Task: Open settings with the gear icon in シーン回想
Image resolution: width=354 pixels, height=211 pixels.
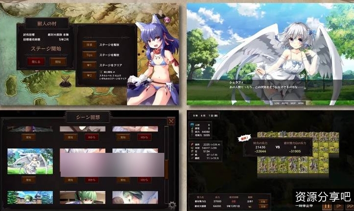Action: [x=172, y=205]
